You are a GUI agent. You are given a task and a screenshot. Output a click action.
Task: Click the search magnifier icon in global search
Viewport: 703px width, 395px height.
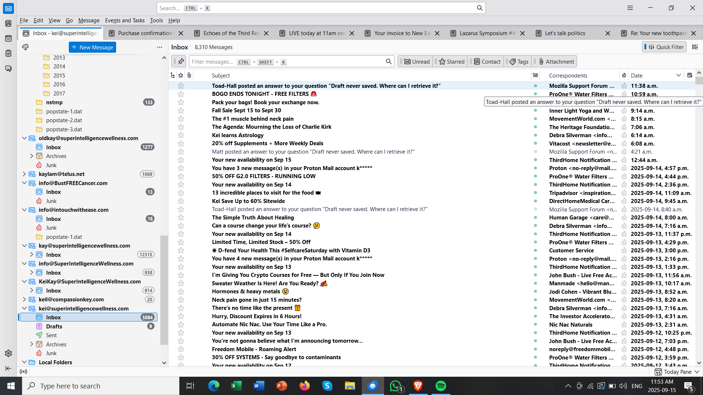[x=480, y=8]
